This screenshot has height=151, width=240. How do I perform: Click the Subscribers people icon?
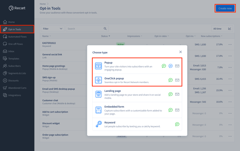[x=5, y=66]
